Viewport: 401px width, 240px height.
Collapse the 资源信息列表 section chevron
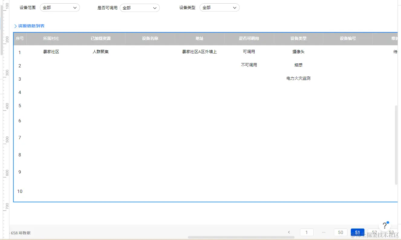pos(15,26)
